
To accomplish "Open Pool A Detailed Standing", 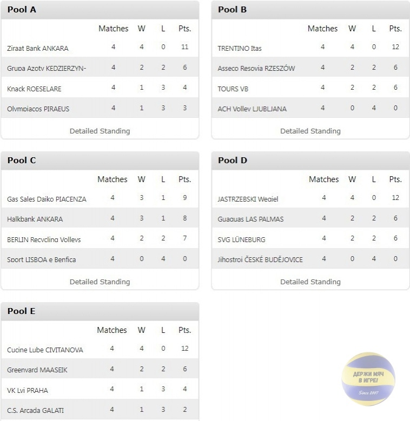I will coord(100,131).
